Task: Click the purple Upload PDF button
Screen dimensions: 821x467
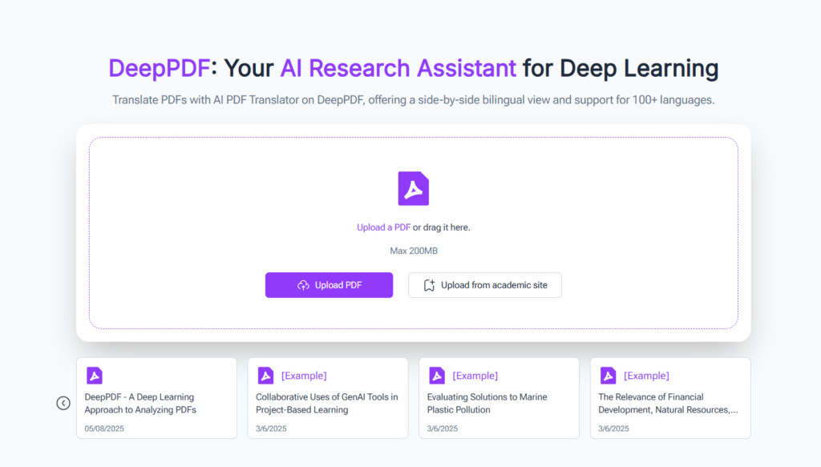Action: click(x=329, y=285)
